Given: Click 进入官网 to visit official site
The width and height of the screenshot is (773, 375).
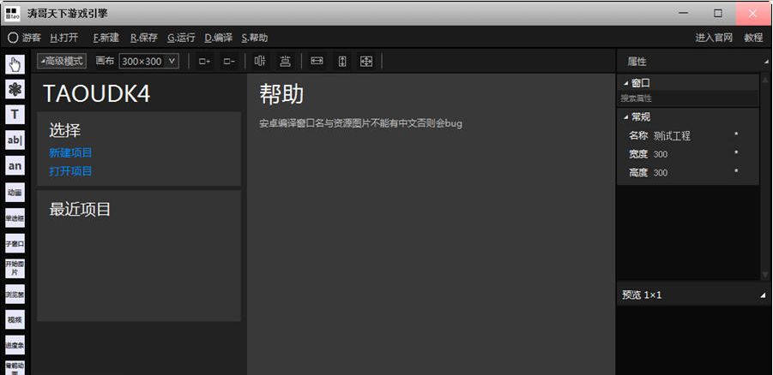Looking at the screenshot, I should (714, 38).
